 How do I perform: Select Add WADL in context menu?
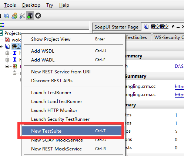73,60
